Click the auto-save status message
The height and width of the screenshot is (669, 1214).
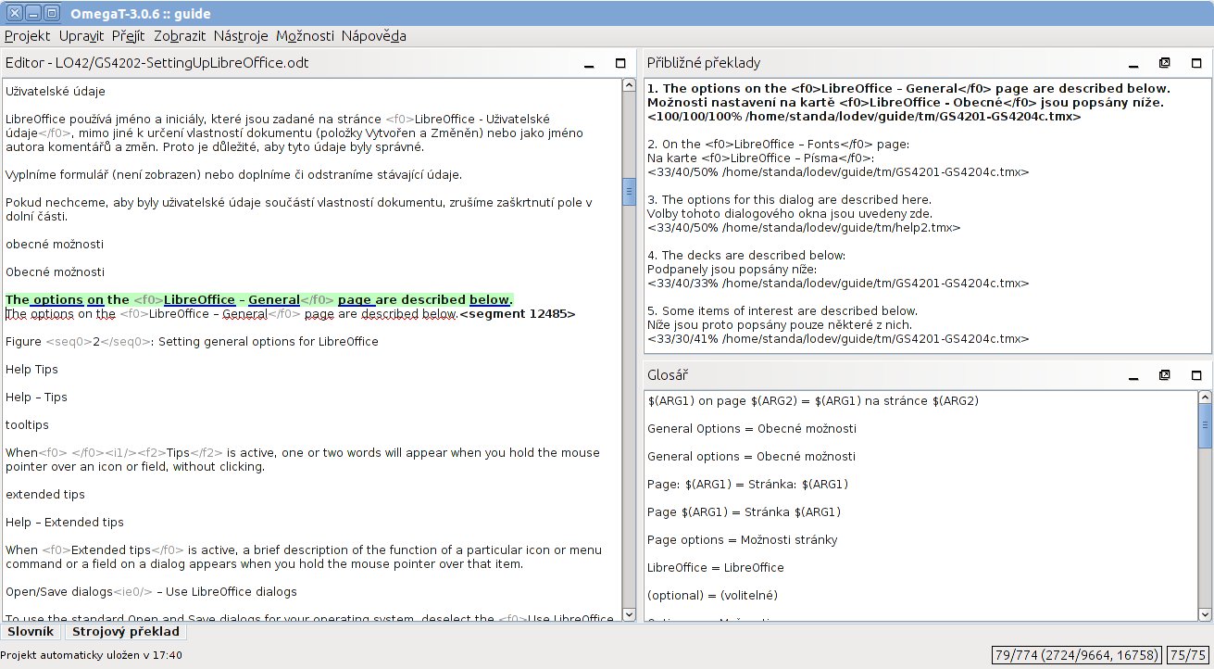click(92, 655)
